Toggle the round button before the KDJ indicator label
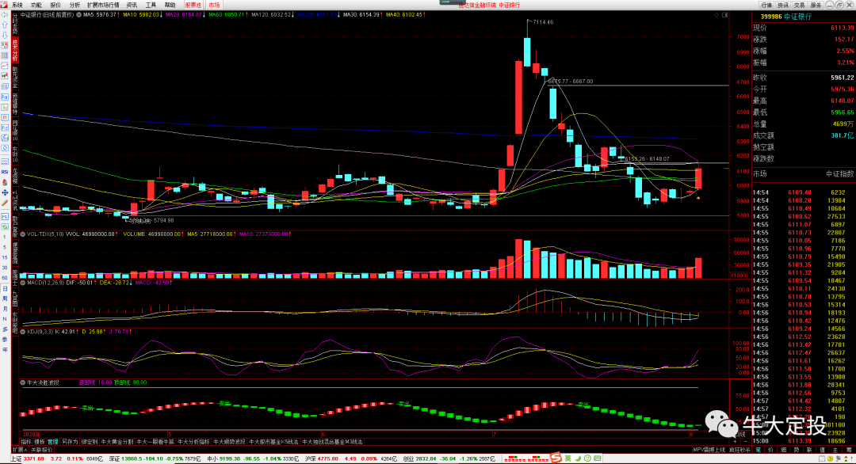856x464 pixels. coord(23,332)
